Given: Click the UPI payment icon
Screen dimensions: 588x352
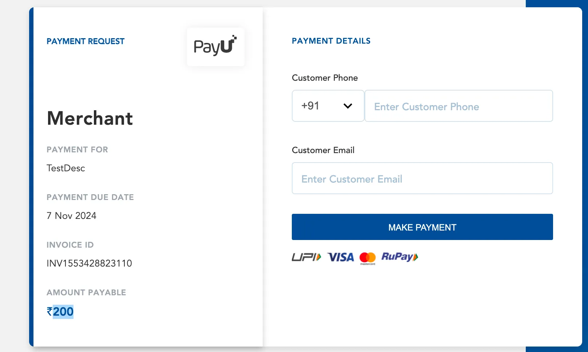Looking at the screenshot, I should 306,257.
